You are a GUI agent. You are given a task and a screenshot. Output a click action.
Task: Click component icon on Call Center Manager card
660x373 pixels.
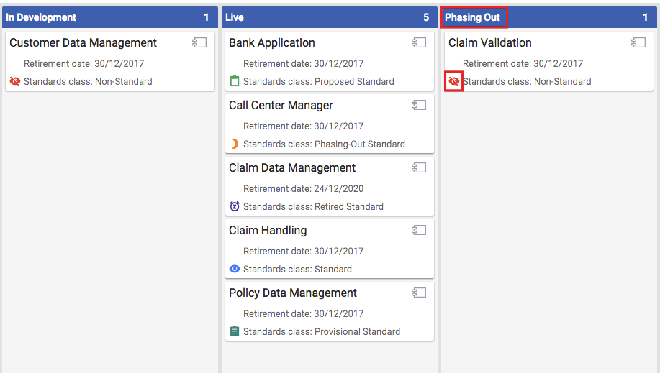point(419,105)
